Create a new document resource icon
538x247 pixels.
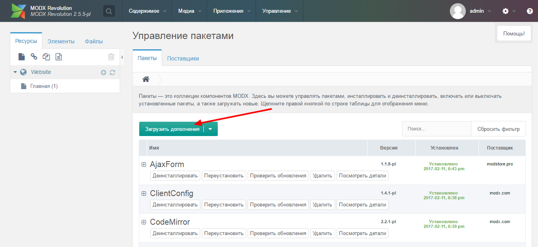coord(22,57)
